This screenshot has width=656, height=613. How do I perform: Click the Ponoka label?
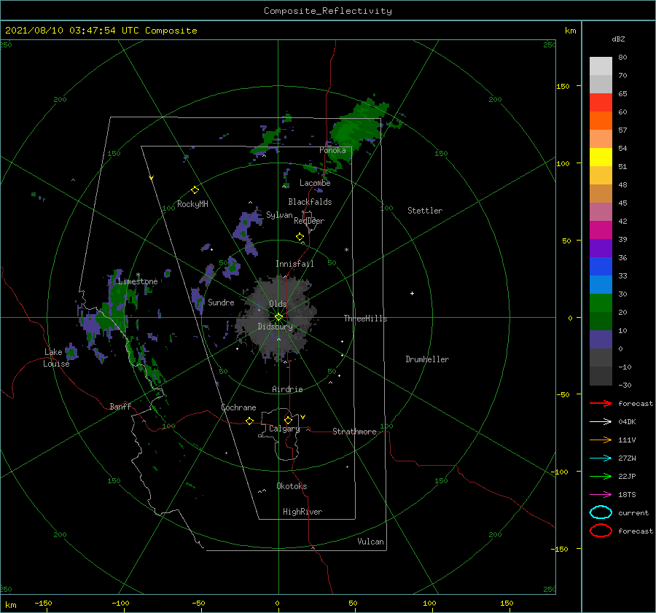click(332, 150)
